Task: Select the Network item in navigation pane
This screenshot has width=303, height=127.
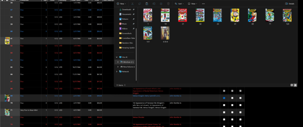Action: point(125,72)
